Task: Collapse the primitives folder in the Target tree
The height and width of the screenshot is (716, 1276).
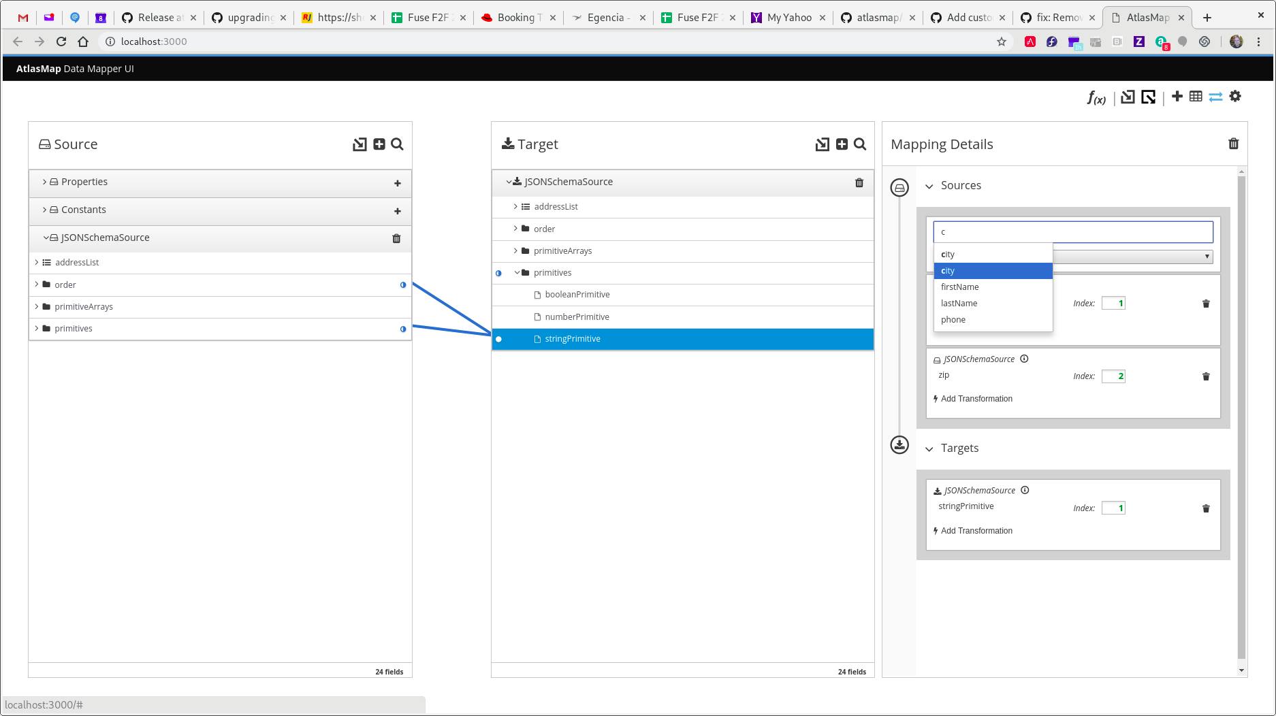Action: [x=517, y=272]
